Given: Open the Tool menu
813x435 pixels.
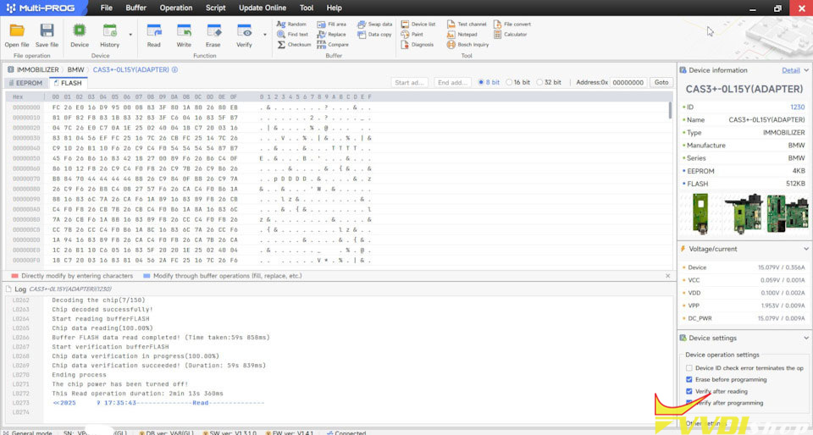Looking at the screenshot, I should tap(307, 8).
